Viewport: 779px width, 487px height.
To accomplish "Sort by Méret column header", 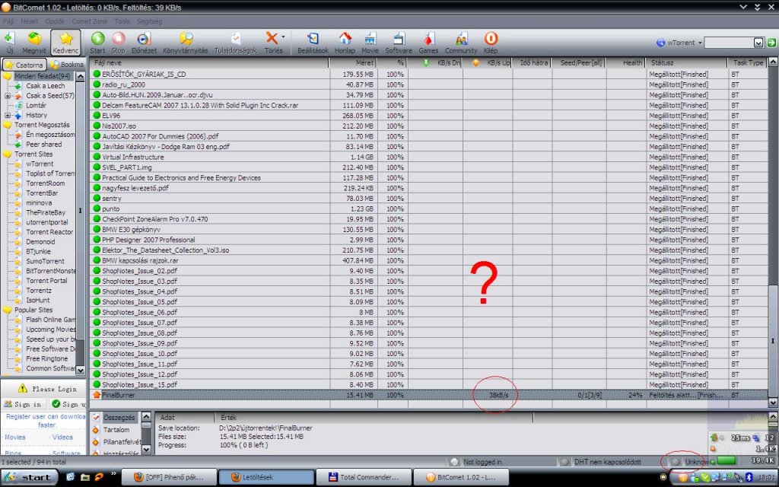I will click(353, 62).
